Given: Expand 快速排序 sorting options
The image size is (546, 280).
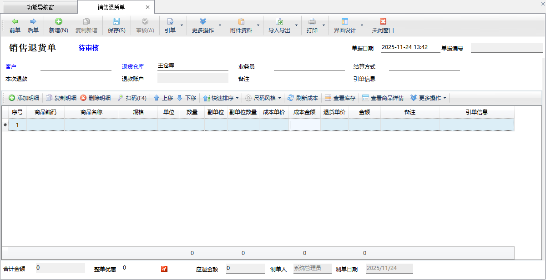Looking at the screenshot, I should 237,98.
